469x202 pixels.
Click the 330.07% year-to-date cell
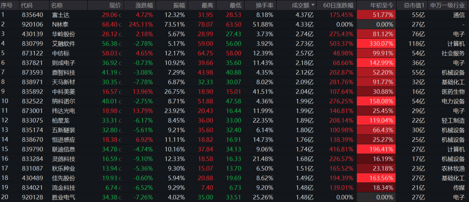[376, 44]
